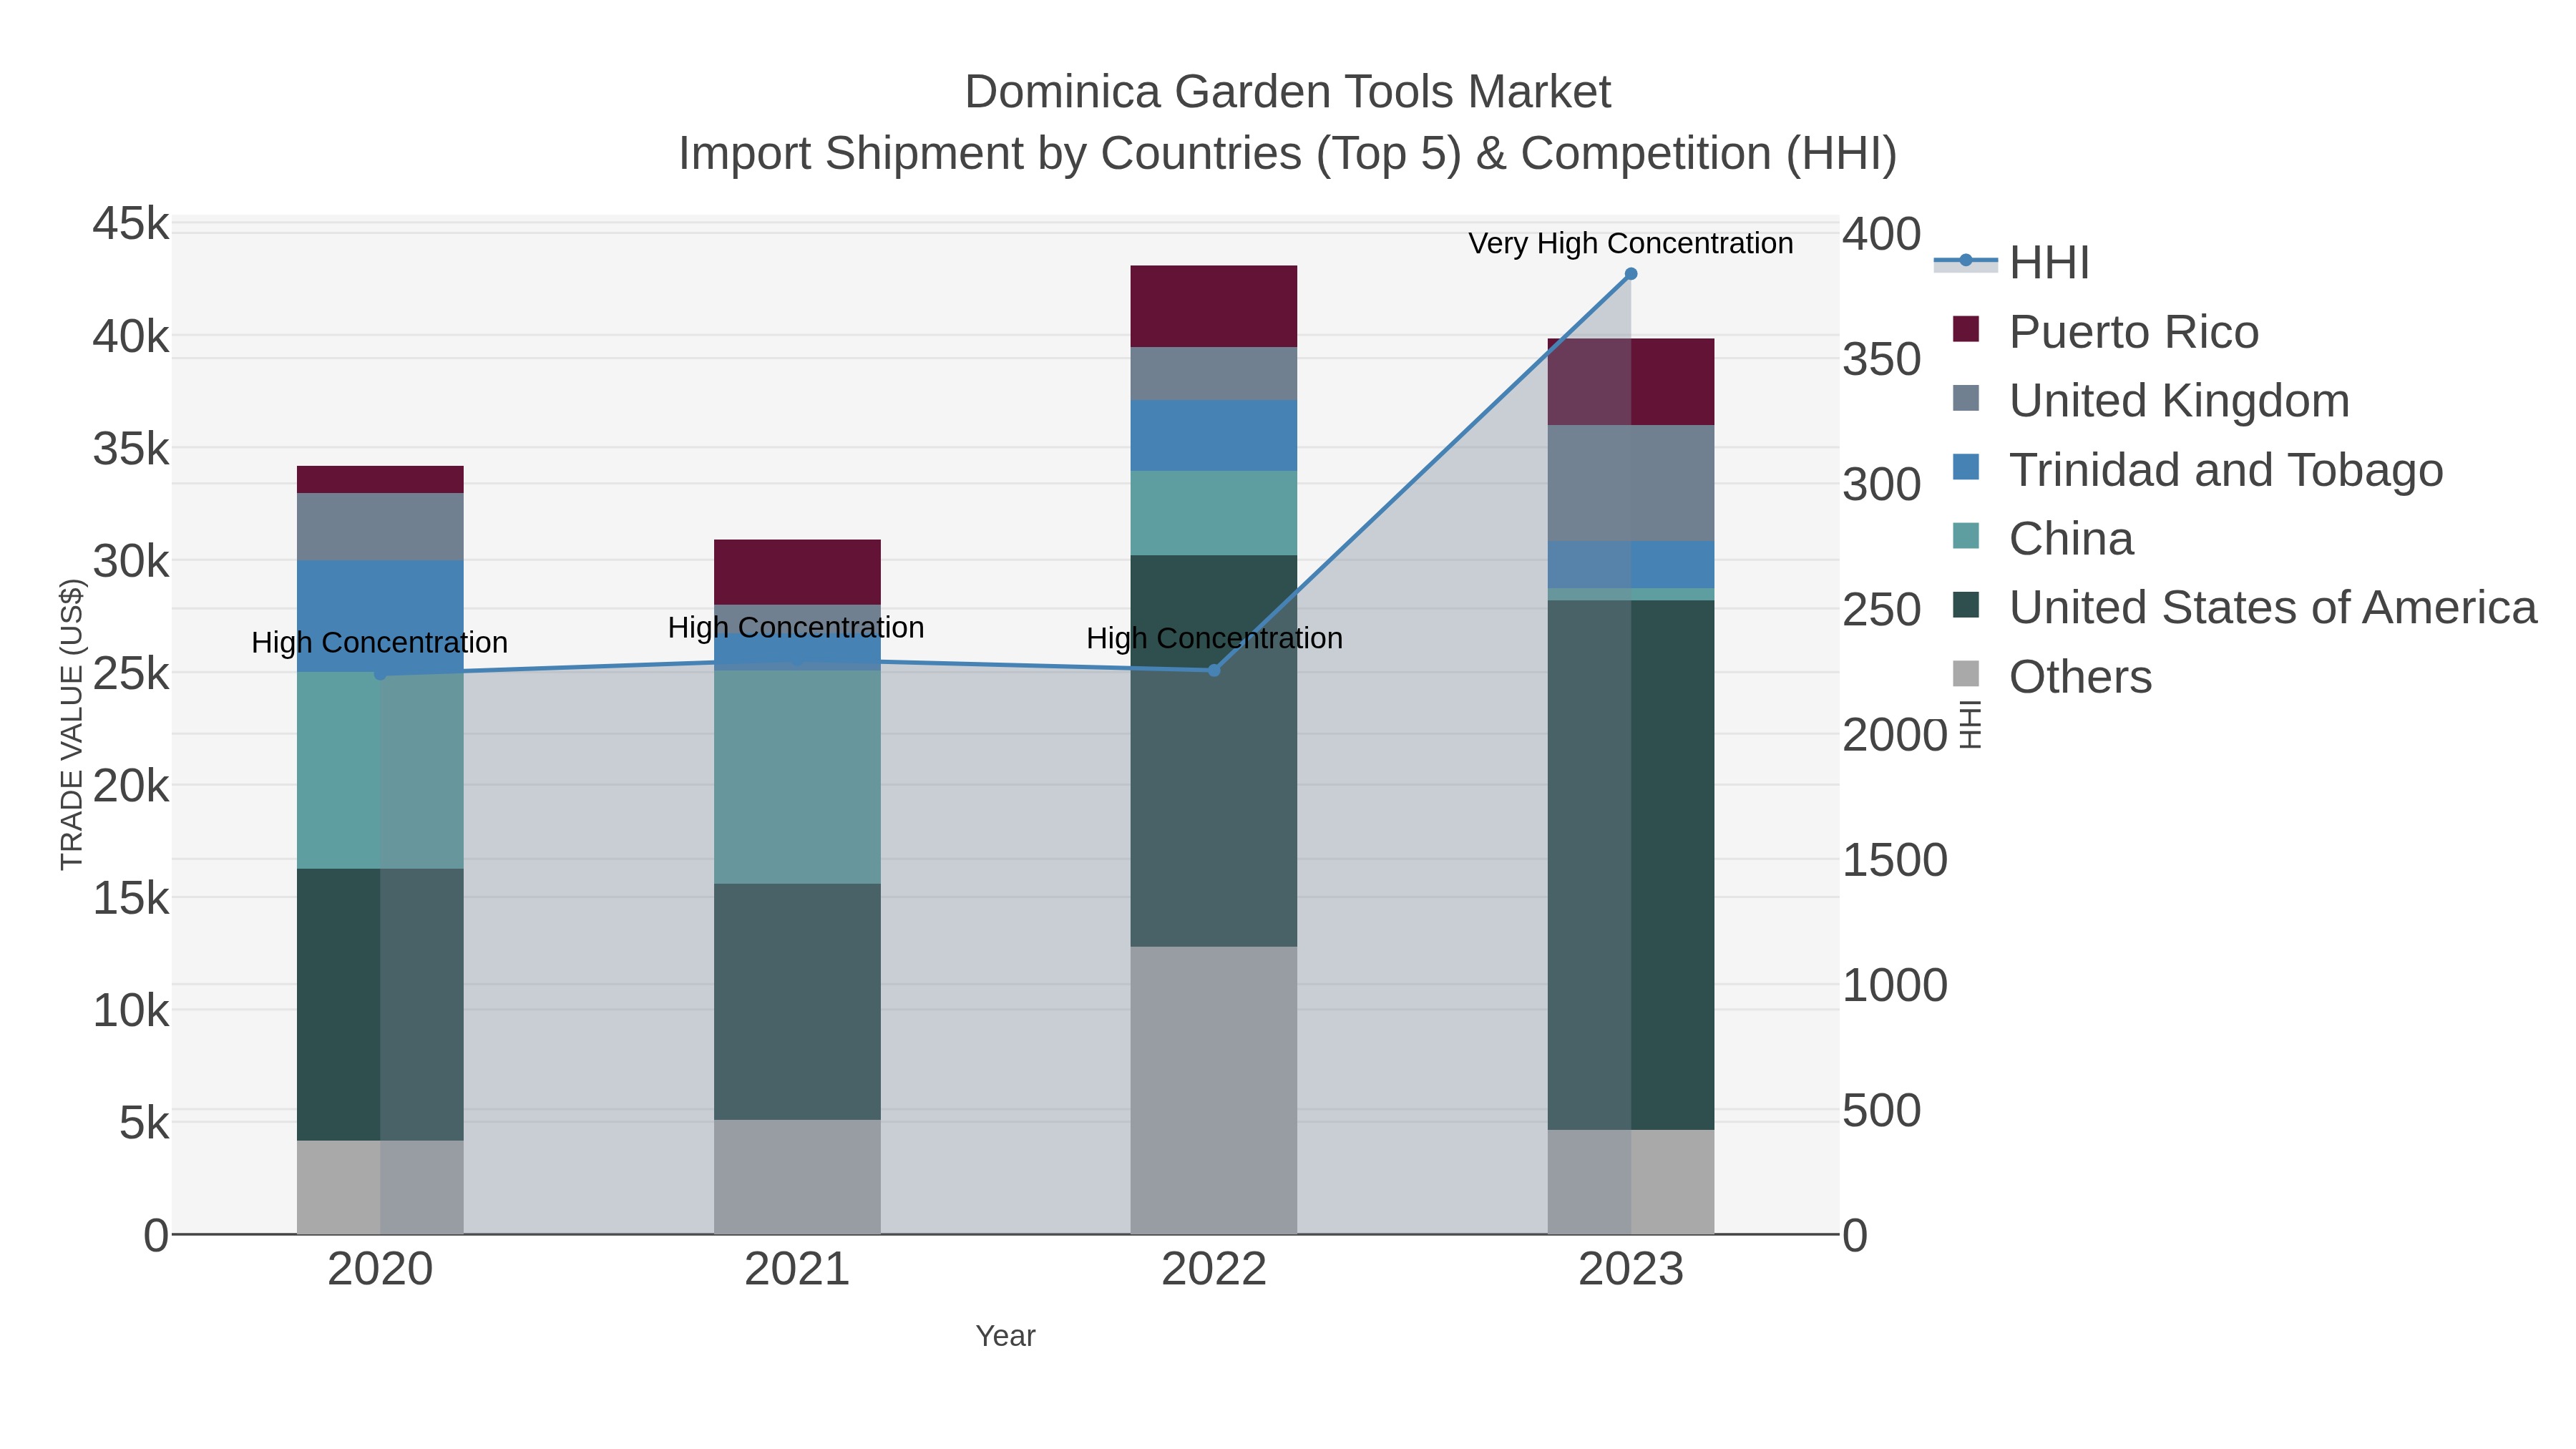
Task: Click the Others gray legend swatch
Action: coord(1966,674)
